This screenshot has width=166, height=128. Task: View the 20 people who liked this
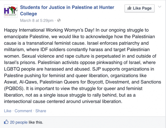click(19, 122)
